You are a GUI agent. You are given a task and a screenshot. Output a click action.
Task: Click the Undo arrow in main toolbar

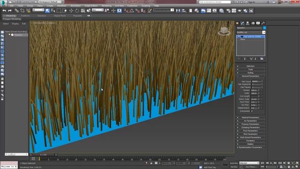4,10
